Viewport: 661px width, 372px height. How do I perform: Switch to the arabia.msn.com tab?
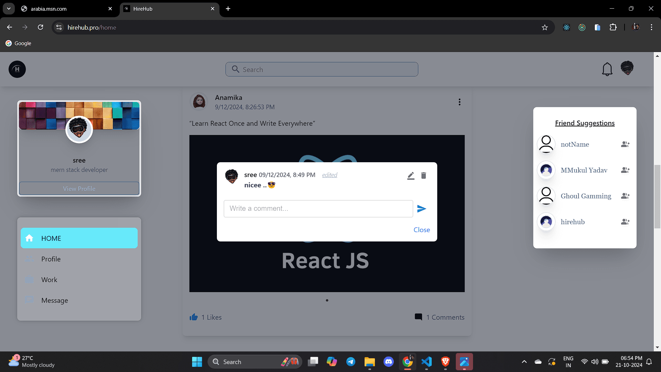(67, 9)
